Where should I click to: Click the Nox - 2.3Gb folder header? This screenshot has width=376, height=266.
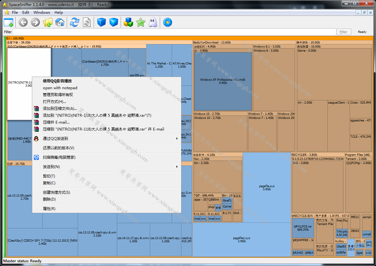point(218,159)
